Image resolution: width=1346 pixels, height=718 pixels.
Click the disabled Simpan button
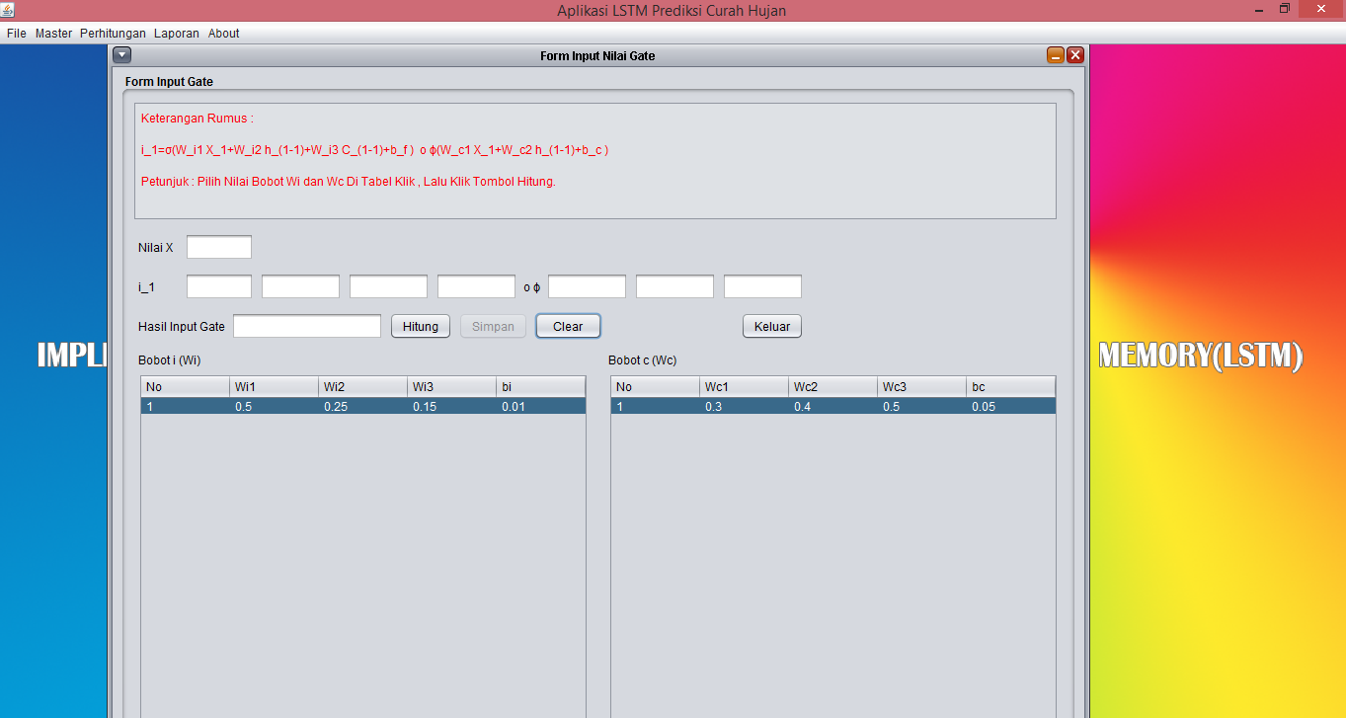click(492, 326)
